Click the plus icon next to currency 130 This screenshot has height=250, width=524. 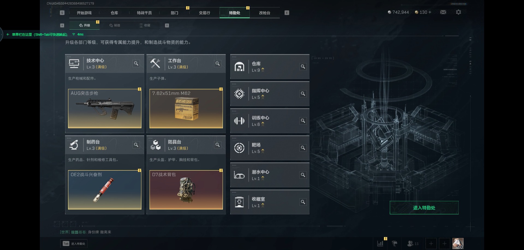tap(430, 12)
